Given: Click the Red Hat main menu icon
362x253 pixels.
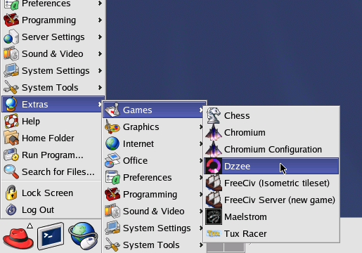Looking at the screenshot, I should tap(18, 237).
